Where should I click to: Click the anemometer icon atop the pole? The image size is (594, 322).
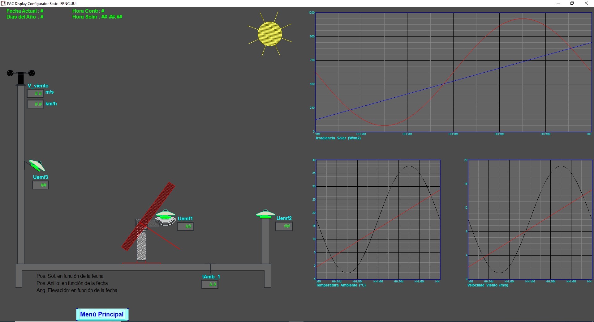click(21, 76)
